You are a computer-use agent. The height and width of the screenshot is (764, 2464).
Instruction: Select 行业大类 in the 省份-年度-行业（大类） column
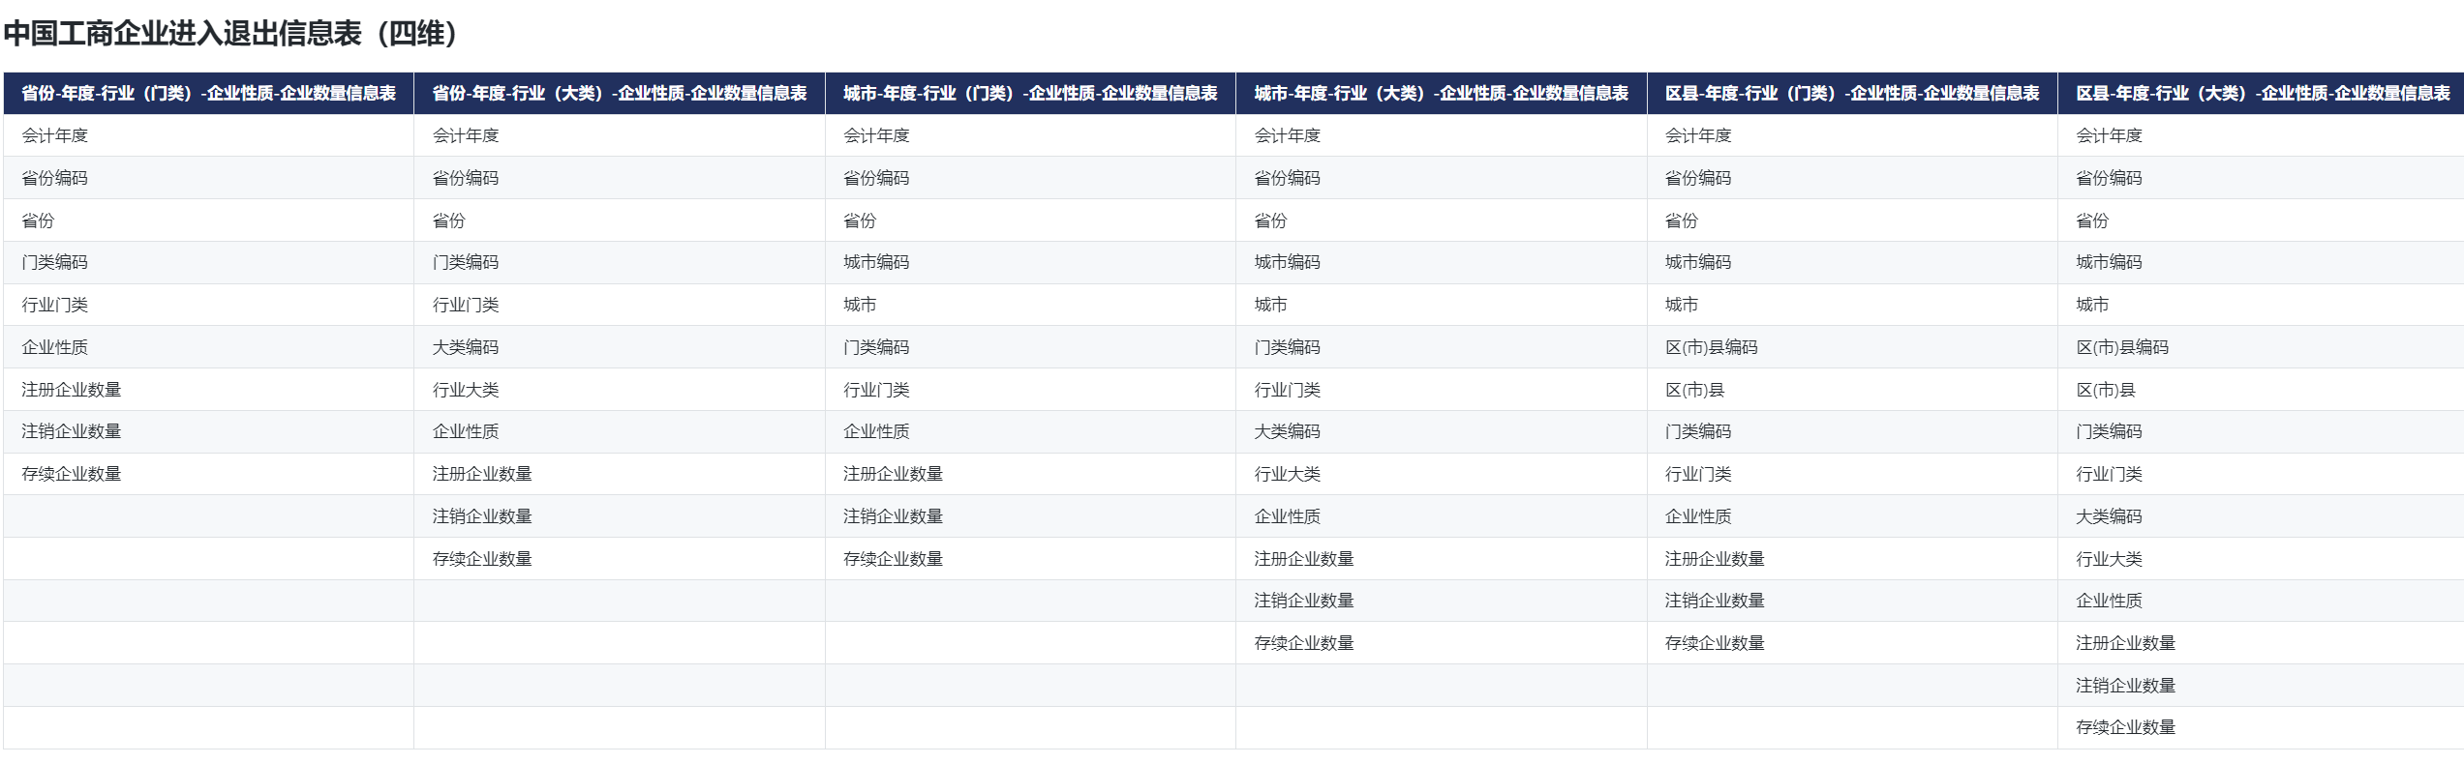coord(466,390)
